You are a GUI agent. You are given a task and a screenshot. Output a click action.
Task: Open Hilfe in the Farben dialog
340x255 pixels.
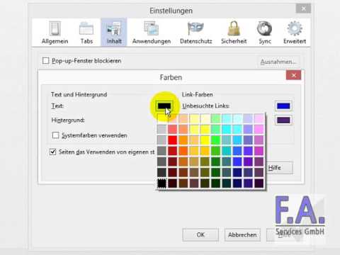pyautogui.click(x=280, y=168)
